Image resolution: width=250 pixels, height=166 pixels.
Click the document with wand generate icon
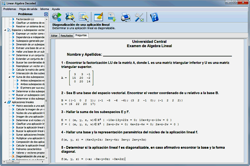pyautogui.click(x=84, y=17)
